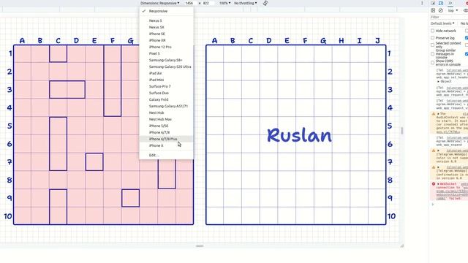Viewport: 468px width, 263px height.
Task: Choose iPhone 6/7/8 (not Plus) preset
Action: 166,132
